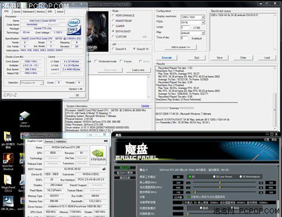Click the Intel Core 2 logo in CPU-Z

[74, 27]
